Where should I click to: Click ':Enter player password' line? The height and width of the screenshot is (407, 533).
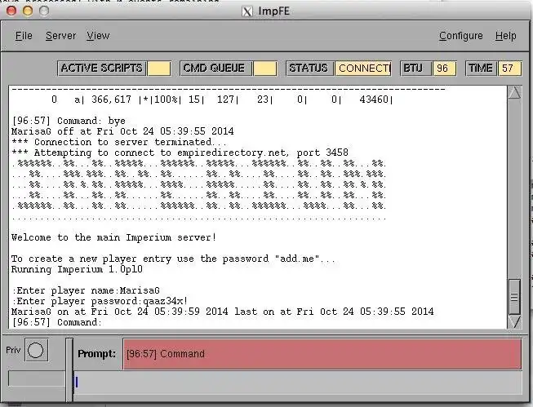[100, 301]
